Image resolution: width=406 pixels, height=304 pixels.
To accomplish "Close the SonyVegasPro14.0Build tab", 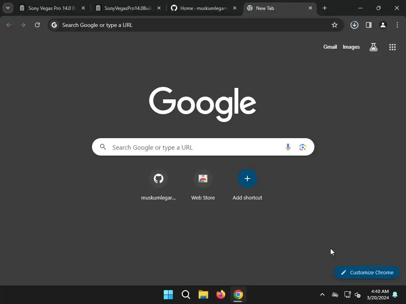I will point(159,8).
